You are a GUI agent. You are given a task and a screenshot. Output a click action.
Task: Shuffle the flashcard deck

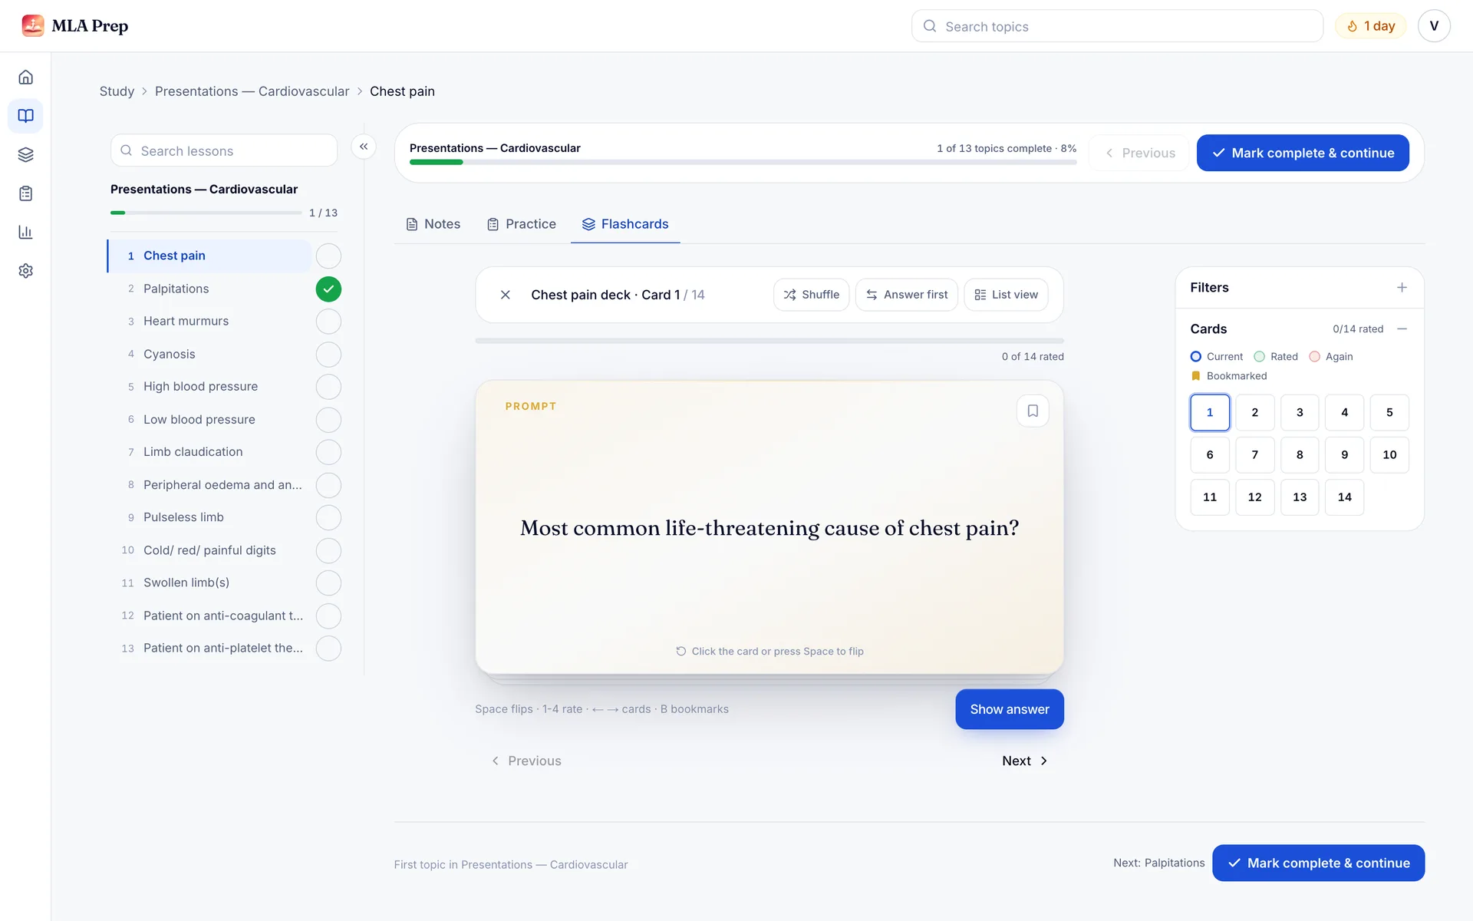(812, 295)
